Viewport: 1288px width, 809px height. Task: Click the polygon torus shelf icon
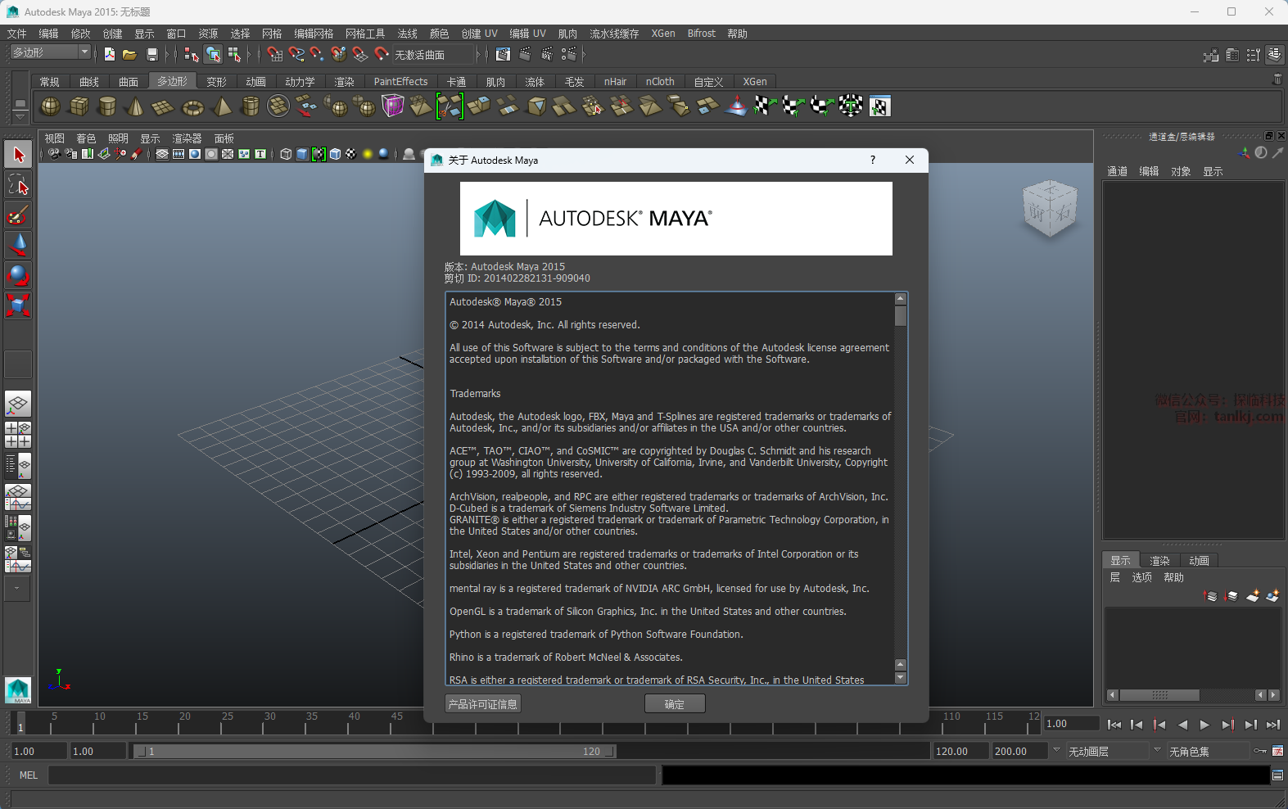click(192, 106)
